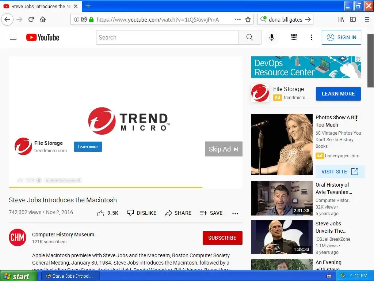Open options menu on Photos Show ad

357,118
